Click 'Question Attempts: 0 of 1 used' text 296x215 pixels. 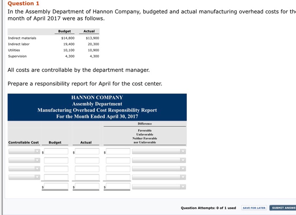point(208,208)
